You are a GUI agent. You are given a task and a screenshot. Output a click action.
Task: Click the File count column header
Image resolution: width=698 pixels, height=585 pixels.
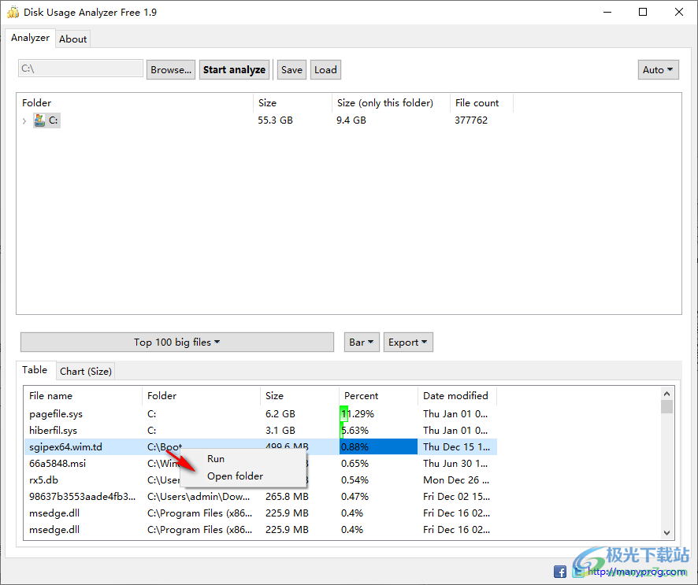481,103
